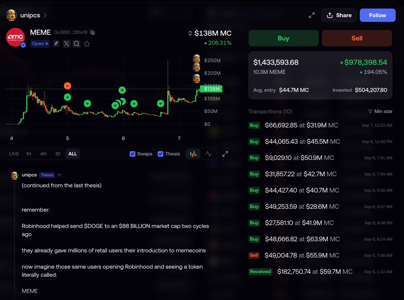Open the $9,029.10 buy transaction
This screenshot has width=404, height=300.
[x=320, y=158]
